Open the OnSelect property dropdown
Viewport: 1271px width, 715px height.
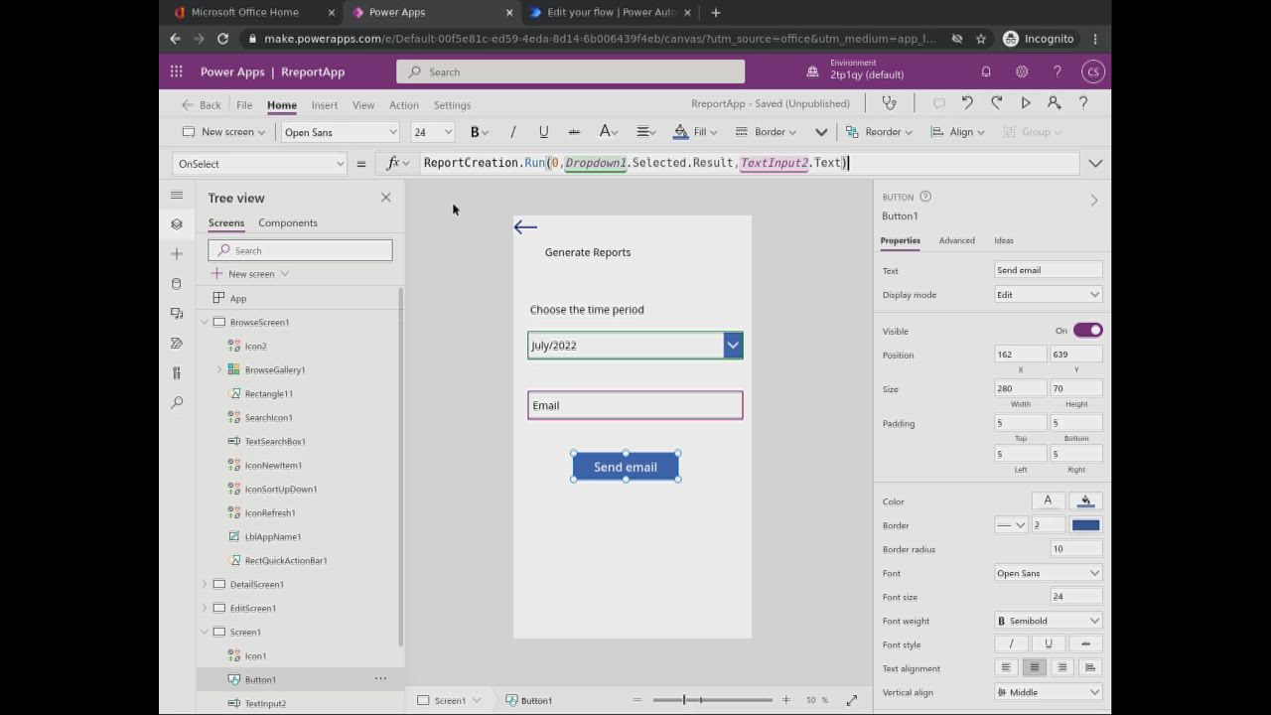[259, 164]
